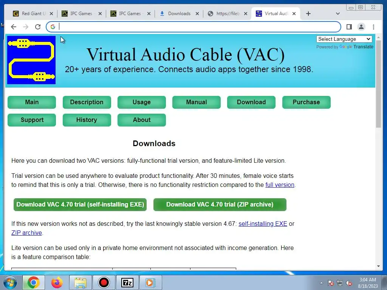Screen dimensions: 387x290
Task: Expand the tab search chevron
Action: (x=338, y=14)
